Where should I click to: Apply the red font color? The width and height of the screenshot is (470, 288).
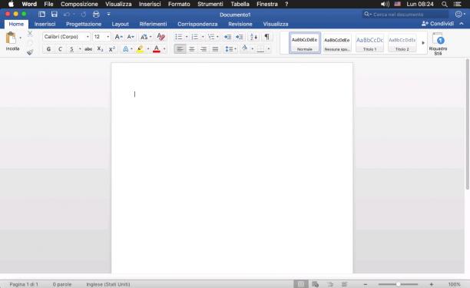(157, 49)
